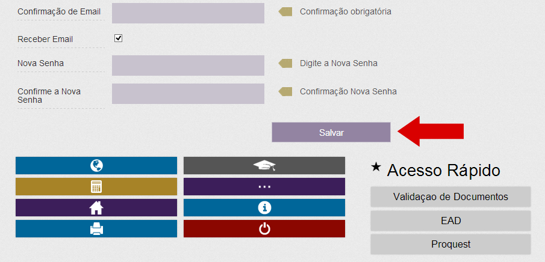Image resolution: width=545 pixels, height=262 pixels.
Task: Open Validaçao de Documentos quick link
Action: [x=450, y=196]
